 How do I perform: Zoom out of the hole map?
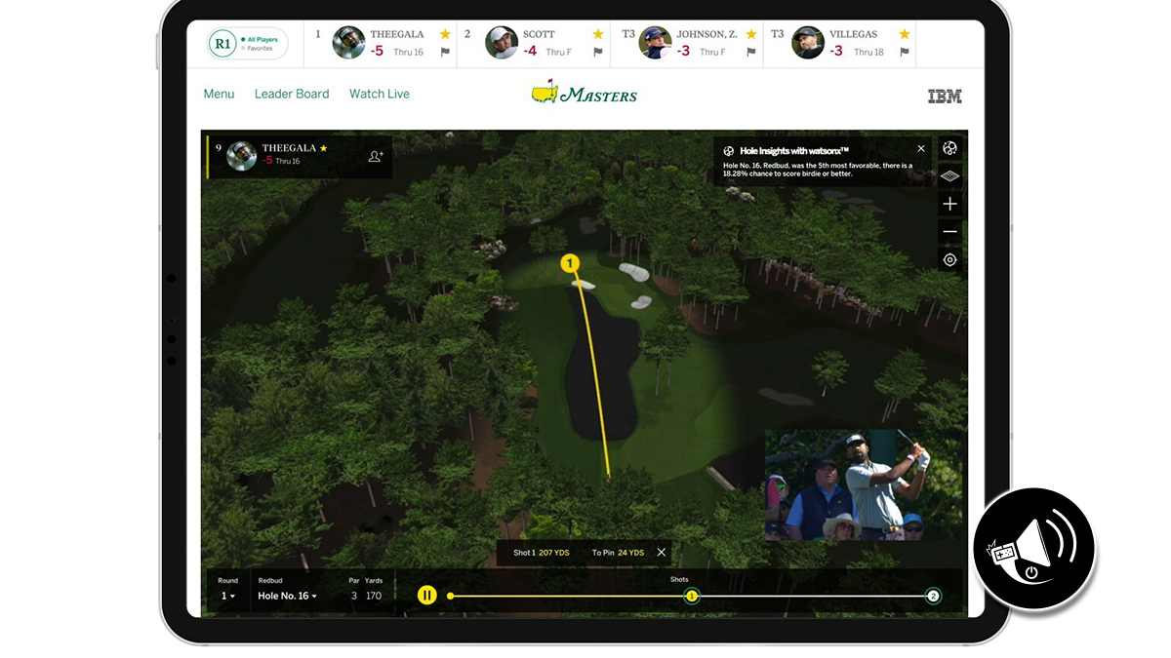coord(949,232)
